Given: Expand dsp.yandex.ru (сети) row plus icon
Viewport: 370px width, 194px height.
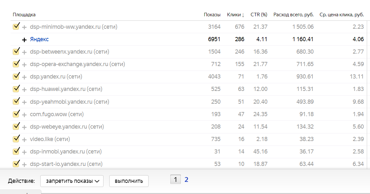Looking at the screenshot, I should 24,77.
